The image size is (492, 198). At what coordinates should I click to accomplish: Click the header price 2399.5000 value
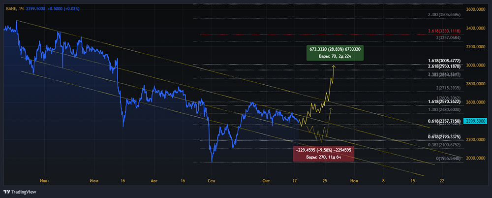pyautogui.click(x=36, y=9)
